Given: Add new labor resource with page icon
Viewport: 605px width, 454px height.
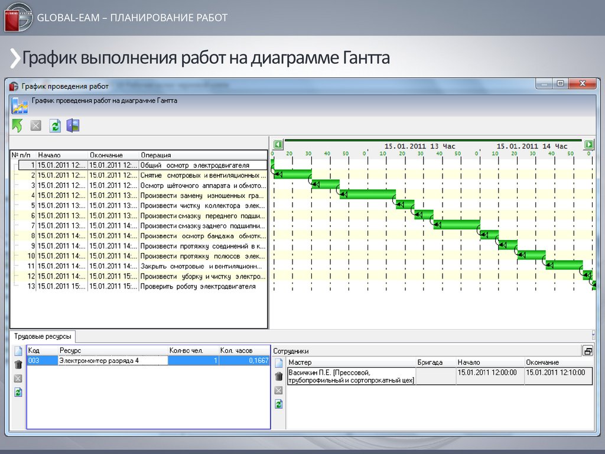Looking at the screenshot, I should click(18, 351).
